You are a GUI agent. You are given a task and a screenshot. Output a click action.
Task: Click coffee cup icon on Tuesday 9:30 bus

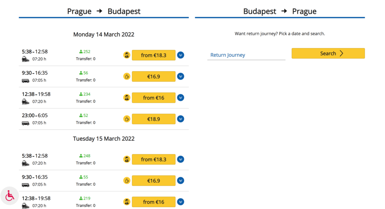coord(127,181)
